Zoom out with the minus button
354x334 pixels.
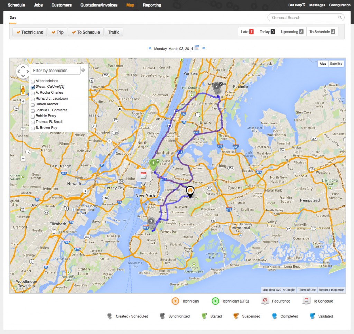click(x=23, y=159)
